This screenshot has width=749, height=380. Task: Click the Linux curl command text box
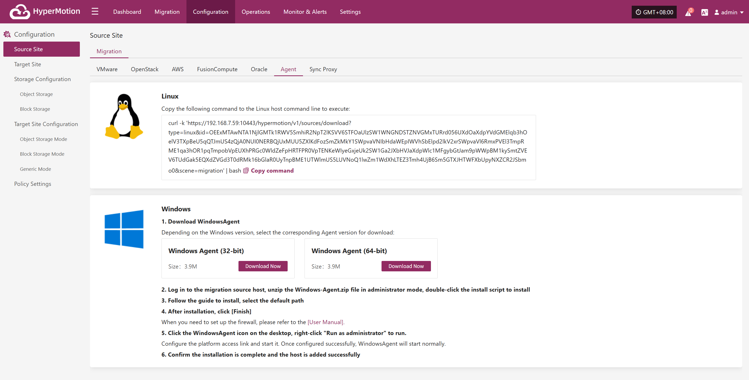348,148
